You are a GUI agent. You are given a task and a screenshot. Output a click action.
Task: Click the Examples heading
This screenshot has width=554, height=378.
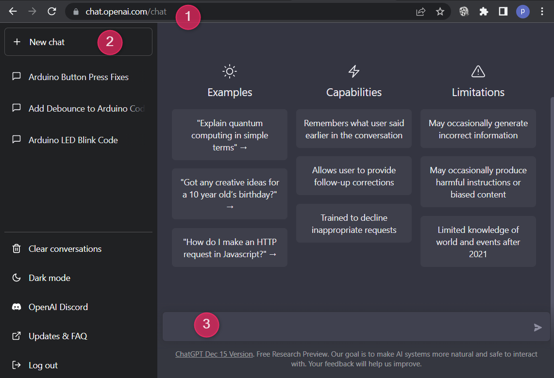coord(230,92)
